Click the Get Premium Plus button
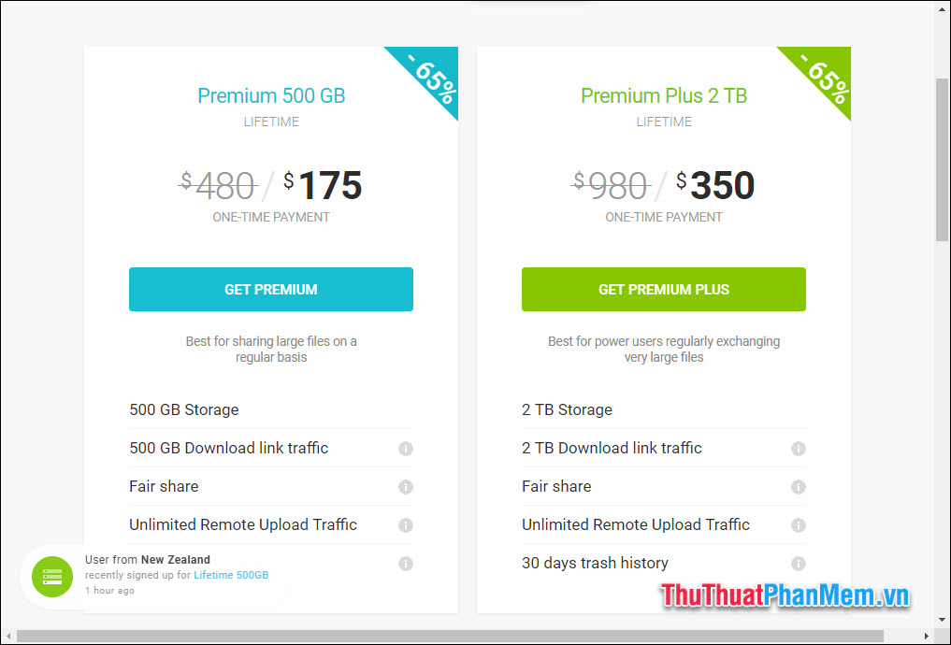The width and height of the screenshot is (951, 645). pyautogui.click(x=663, y=289)
